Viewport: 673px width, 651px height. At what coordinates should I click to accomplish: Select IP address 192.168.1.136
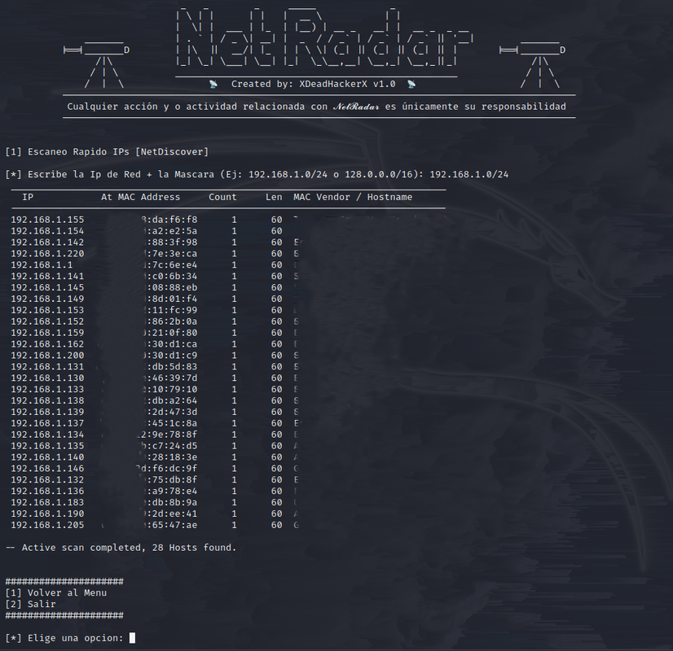(x=47, y=492)
